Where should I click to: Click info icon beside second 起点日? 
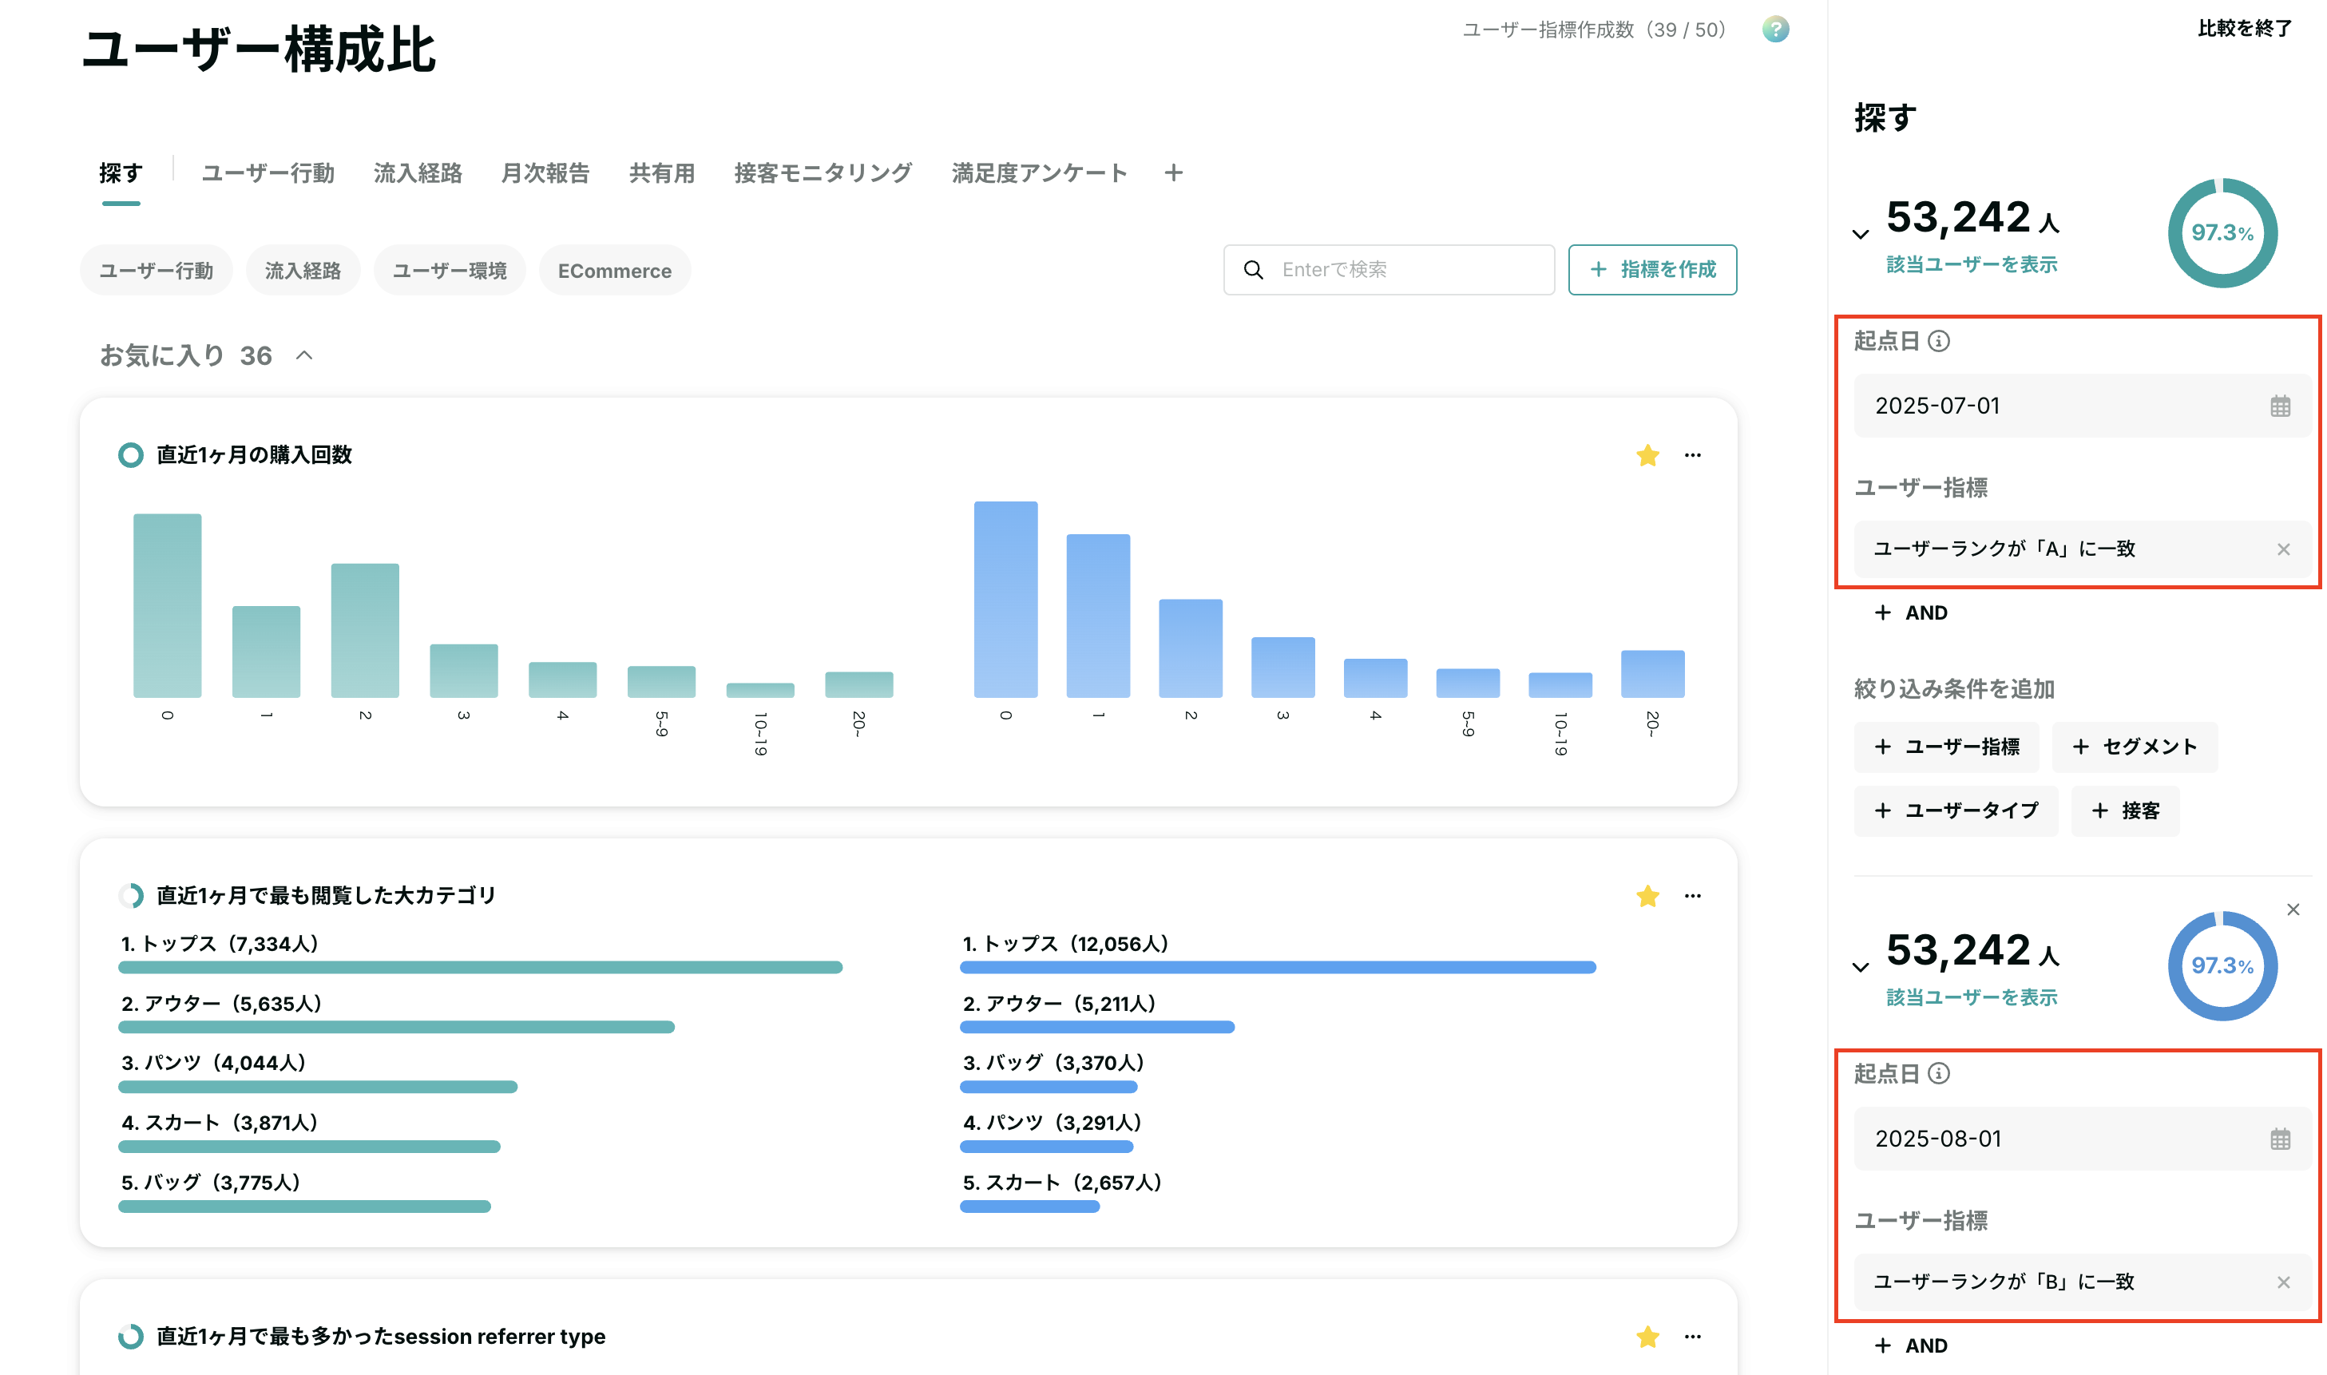(1938, 1073)
